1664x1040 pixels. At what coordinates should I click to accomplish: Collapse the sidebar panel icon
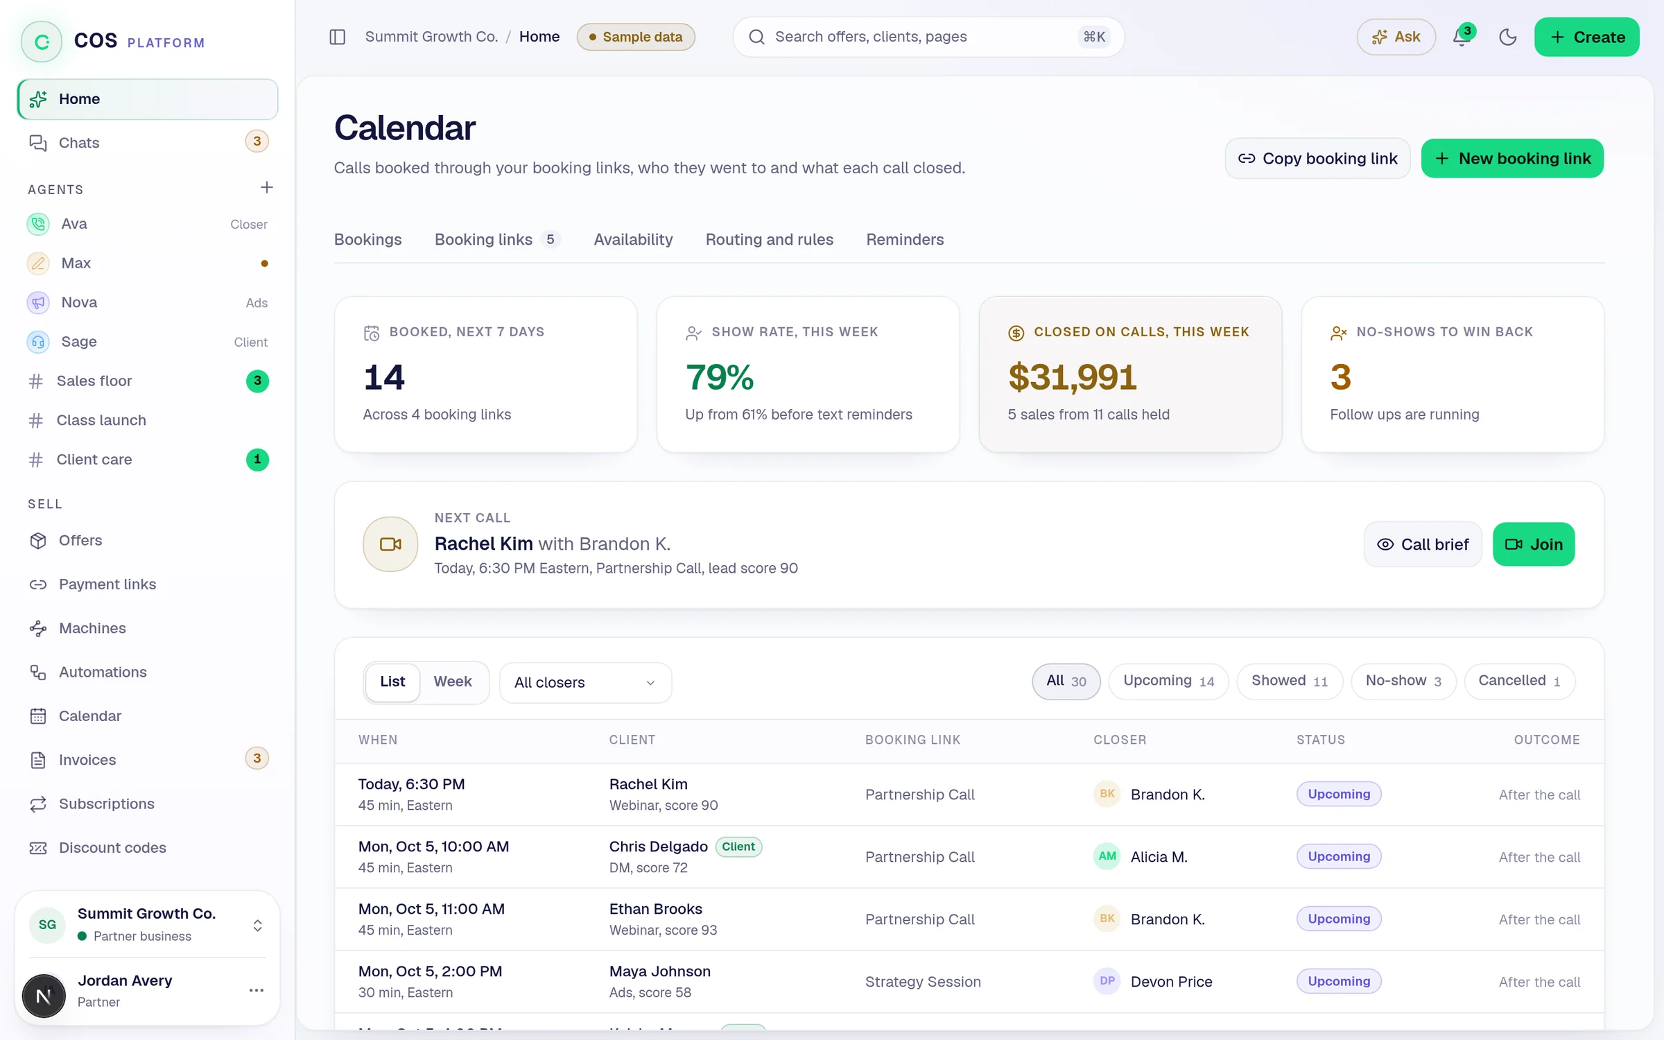click(x=337, y=37)
